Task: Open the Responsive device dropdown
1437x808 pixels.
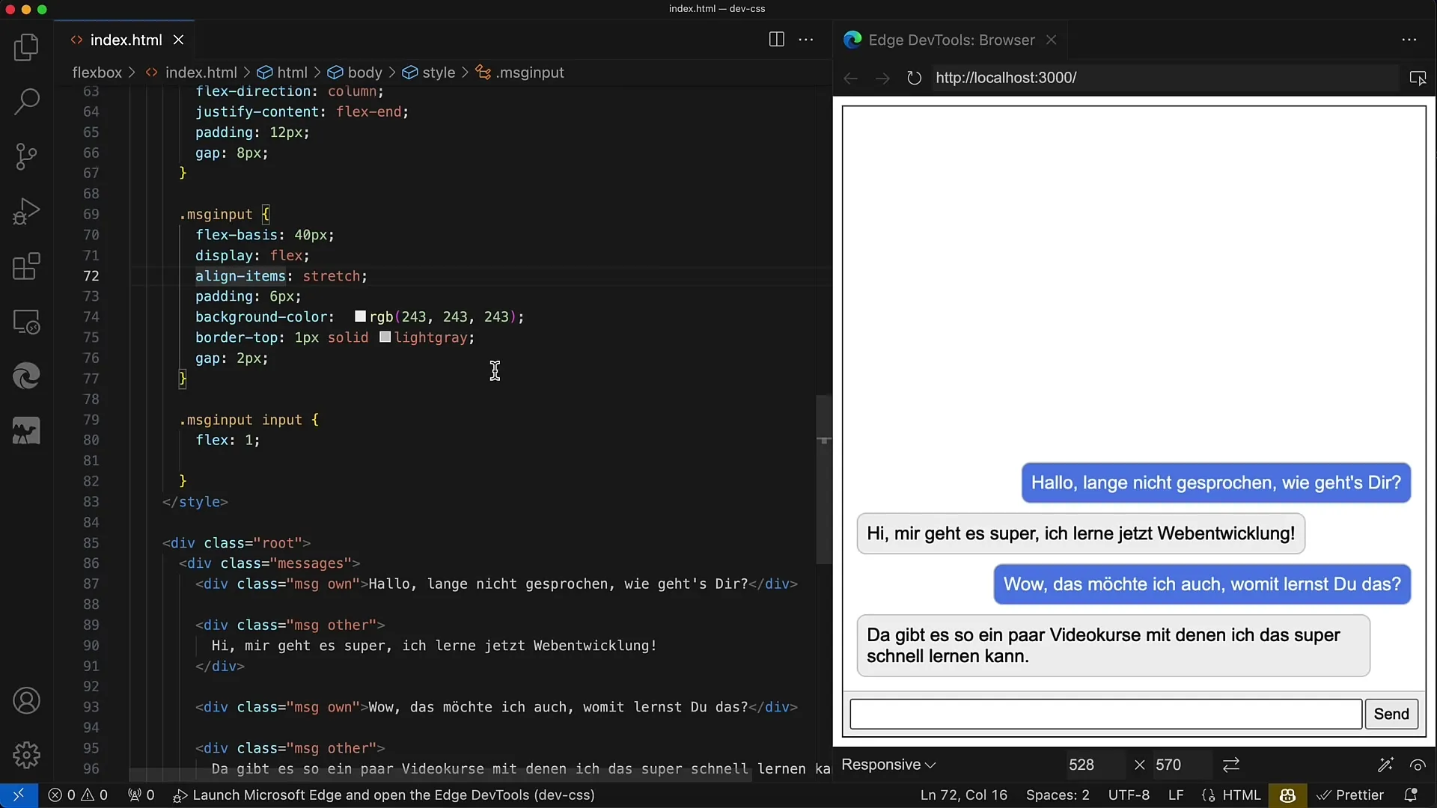Action: [888, 765]
